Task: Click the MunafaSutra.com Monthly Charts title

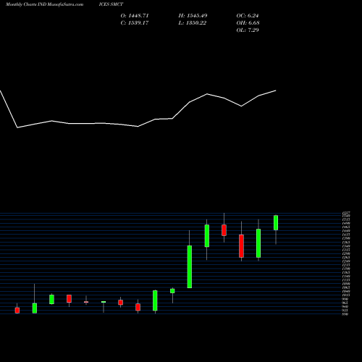Action: point(44,4)
